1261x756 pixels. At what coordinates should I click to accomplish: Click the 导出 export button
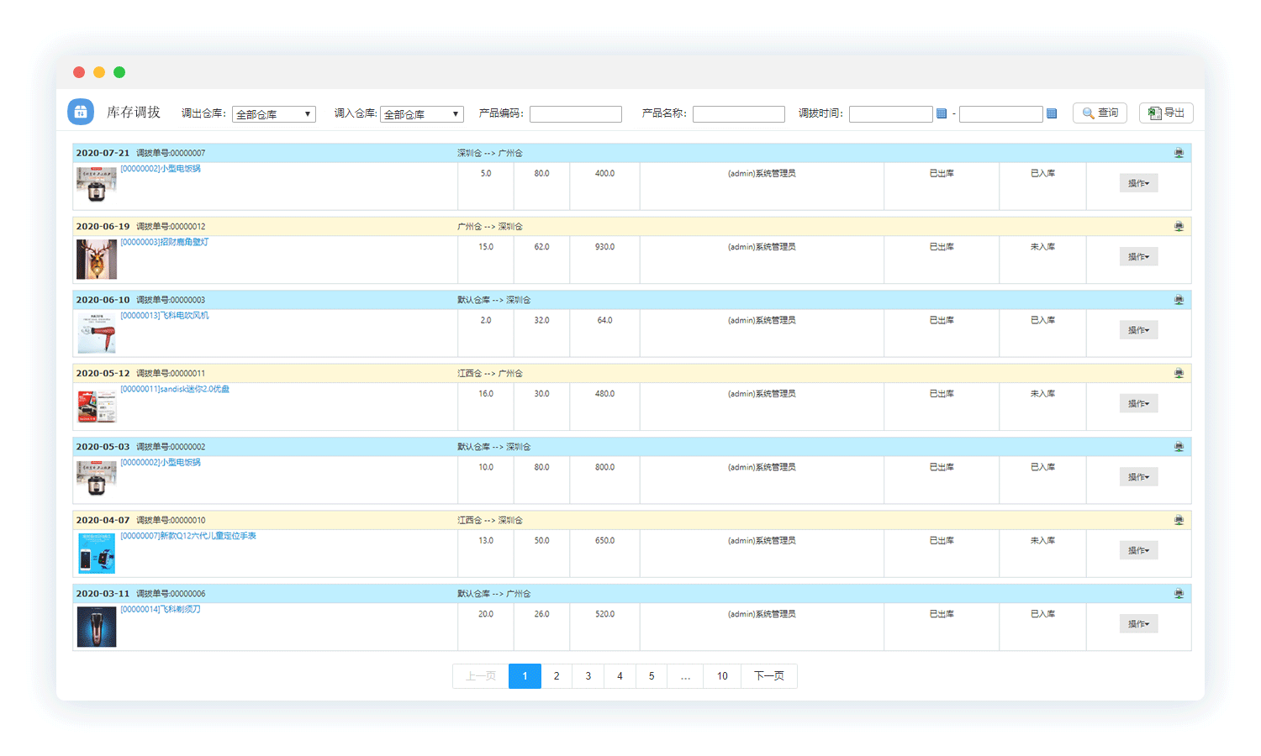pyautogui.click(x=1166, y=113)
